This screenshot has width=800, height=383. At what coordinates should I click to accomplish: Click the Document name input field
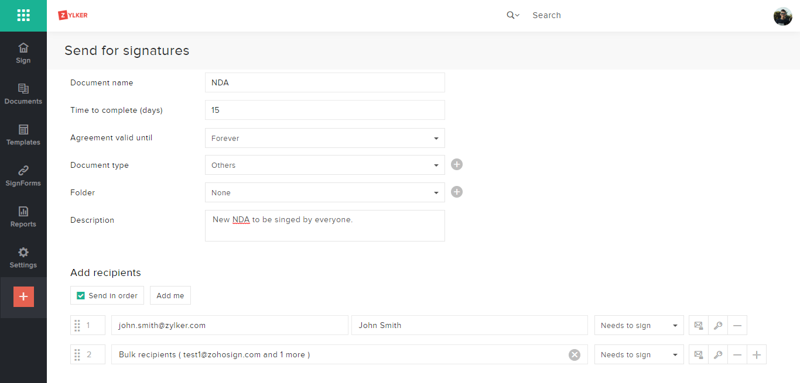325,82
